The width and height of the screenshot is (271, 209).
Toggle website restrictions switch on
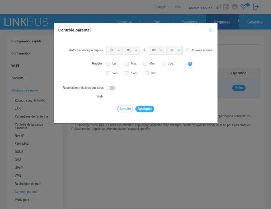click(x=111, y=88)
